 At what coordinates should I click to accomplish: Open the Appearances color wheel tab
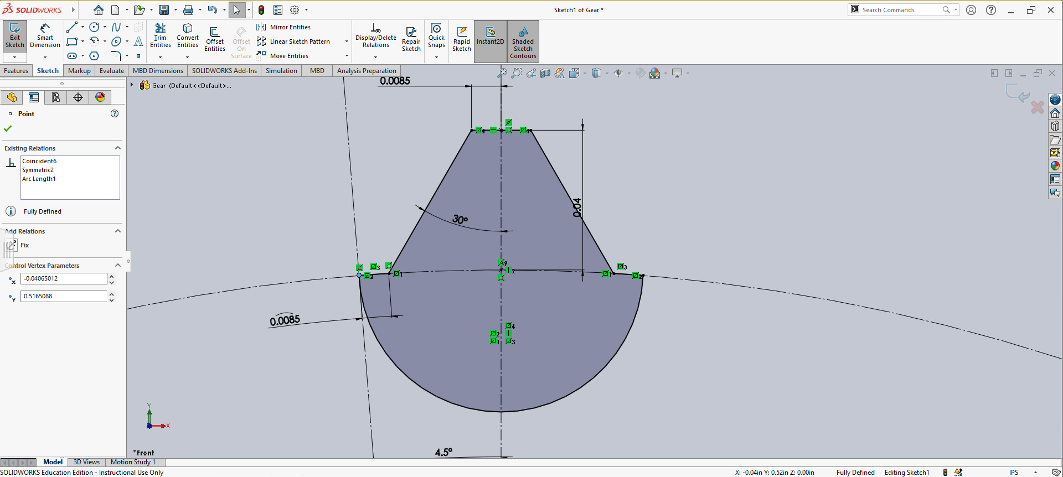(x=100, y=97)
